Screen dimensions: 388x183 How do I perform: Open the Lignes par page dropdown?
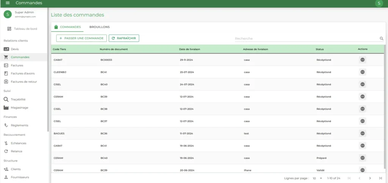[x=318, y=178]
